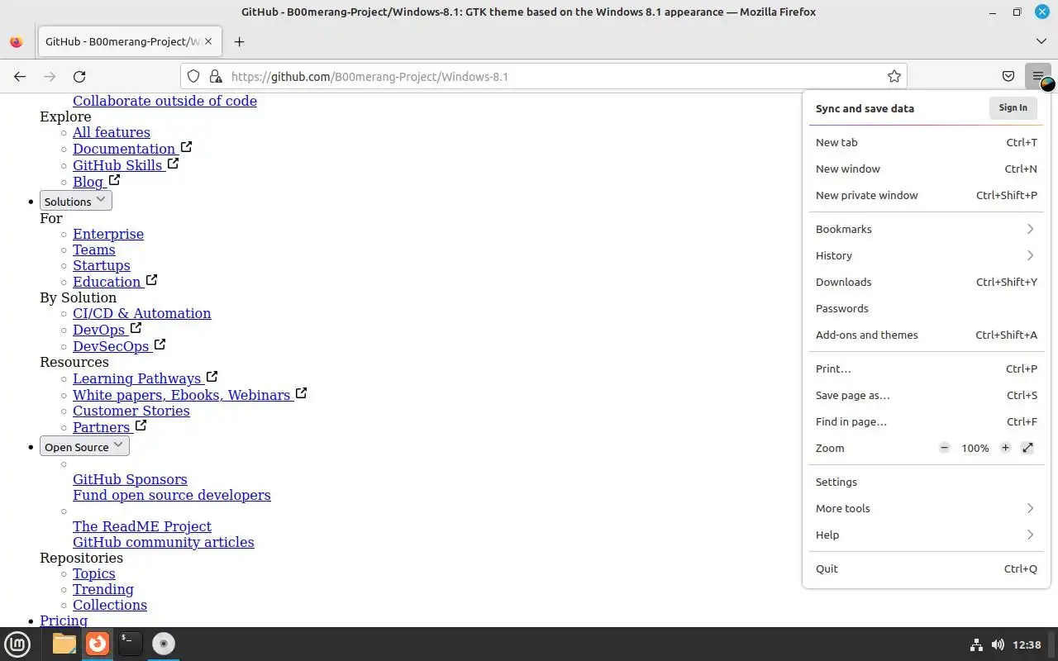This screenshot has height=661, width=1058.
Task: Click the tracking protection shield icon
Action: coord(193,76)
